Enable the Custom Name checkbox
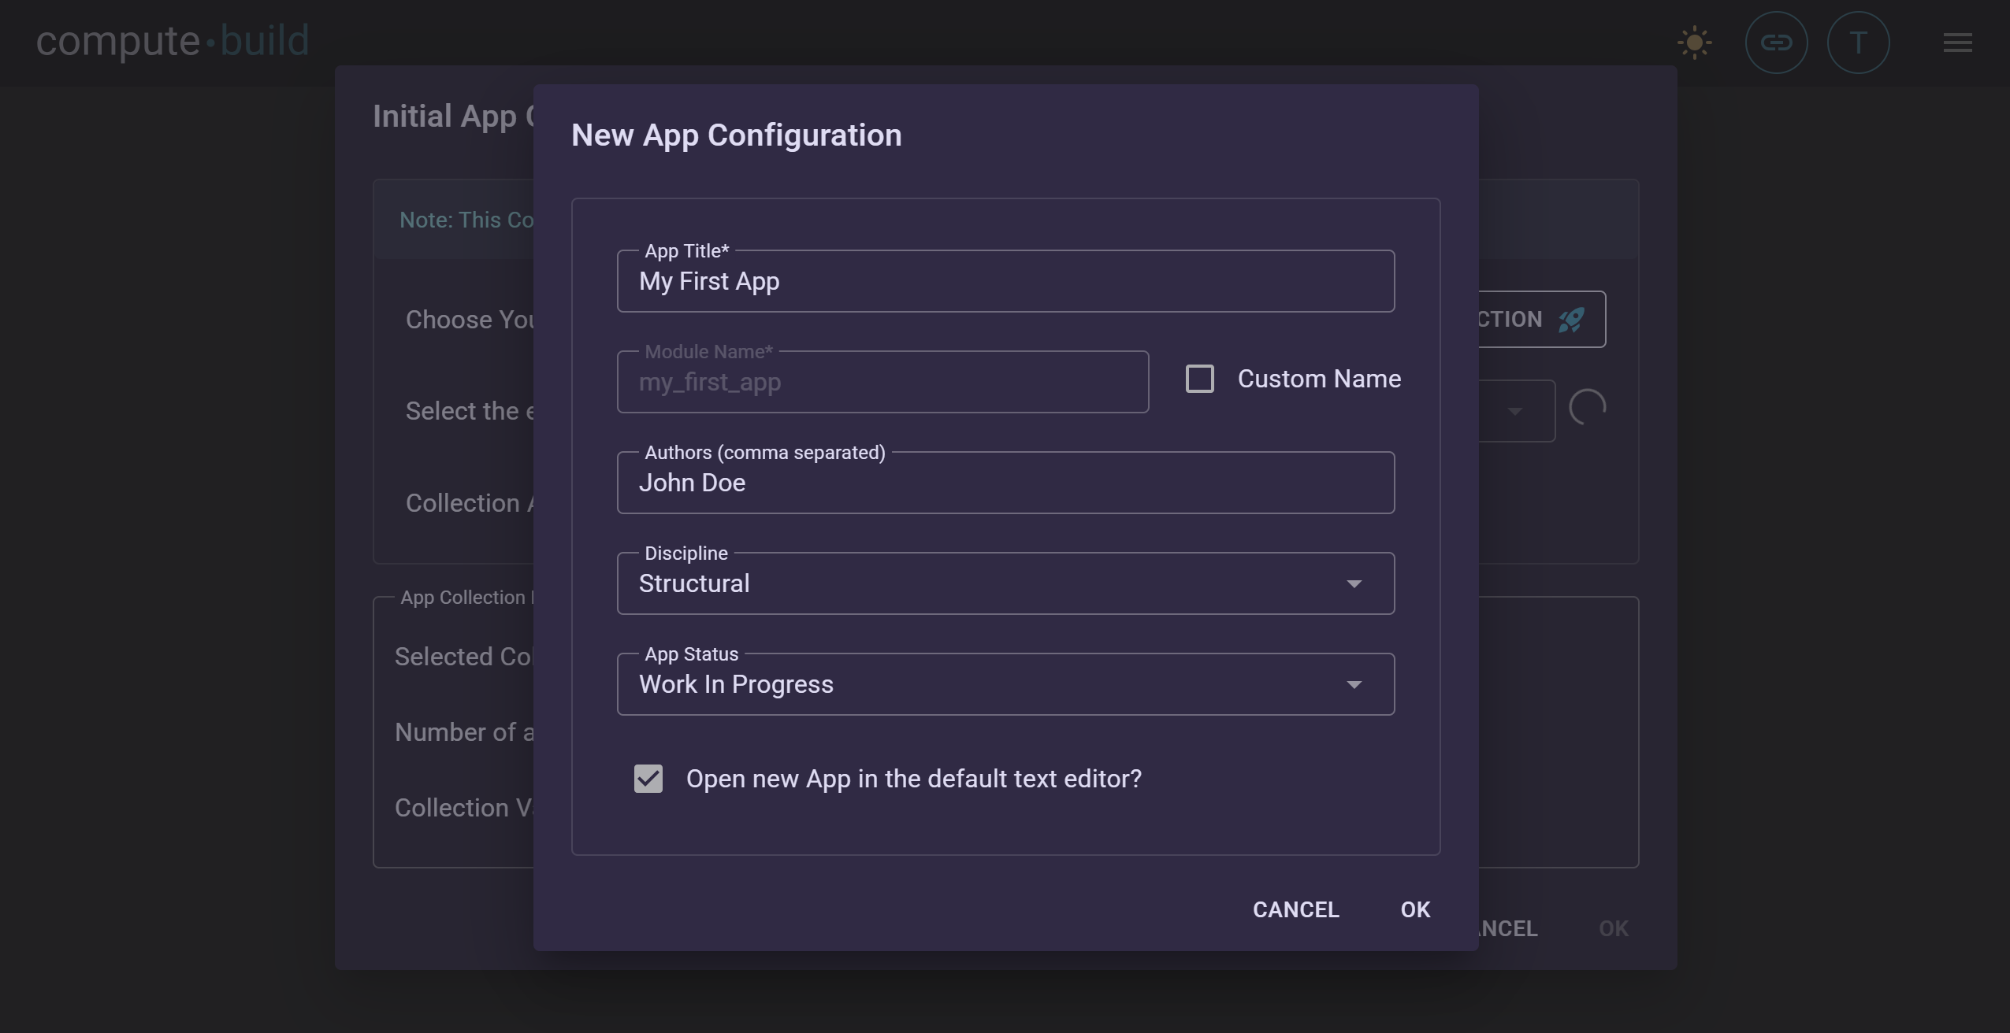The height and width of the screenshot is (1033, 2010). [x=1199, y=379]
